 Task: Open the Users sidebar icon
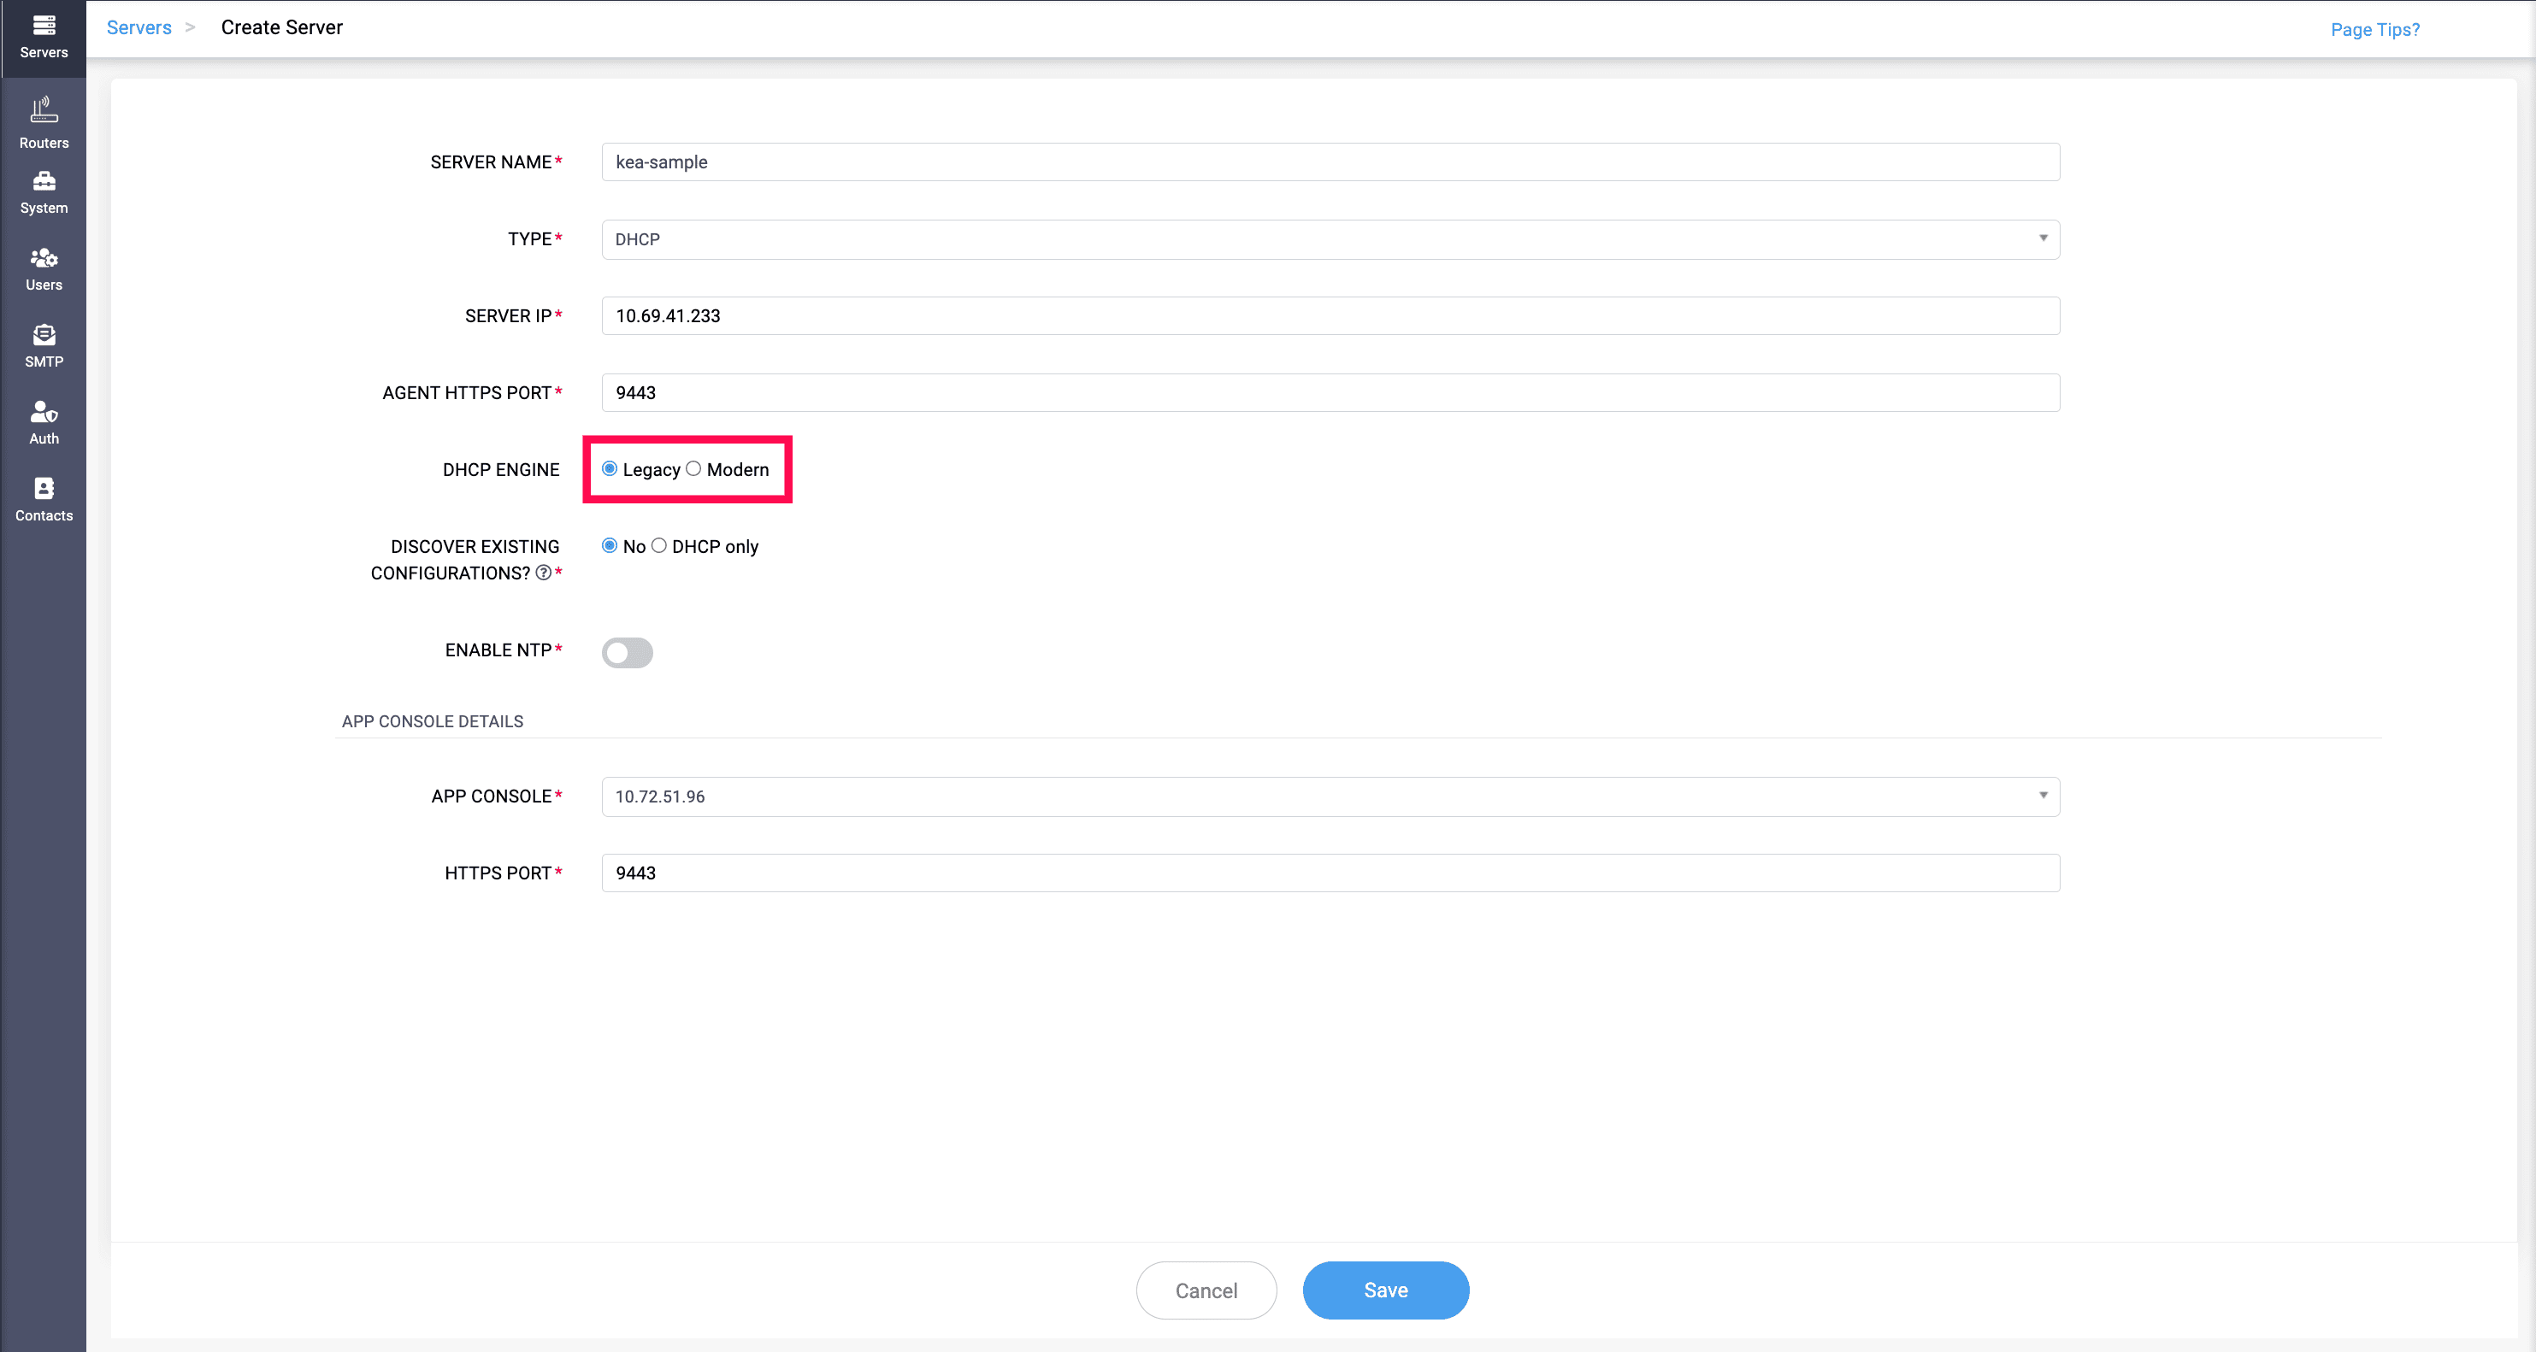(44, 269)
